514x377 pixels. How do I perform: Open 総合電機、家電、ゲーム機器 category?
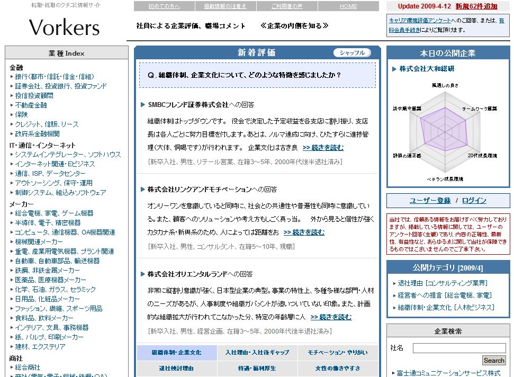coord(54,213)
